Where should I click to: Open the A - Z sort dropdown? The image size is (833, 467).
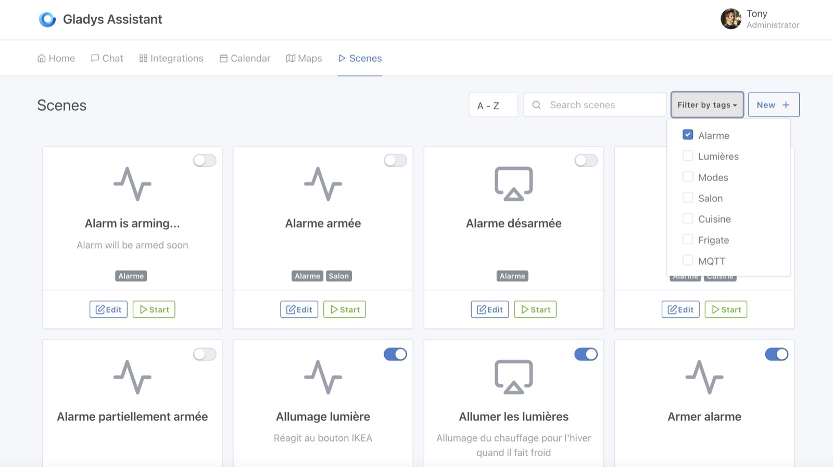click(493, 105)
